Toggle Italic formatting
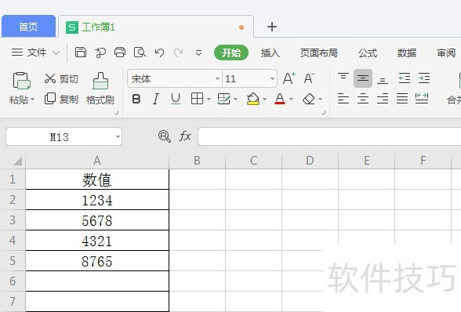The height and width of the screenshot is (312, 461). click(x=156, y=99)
